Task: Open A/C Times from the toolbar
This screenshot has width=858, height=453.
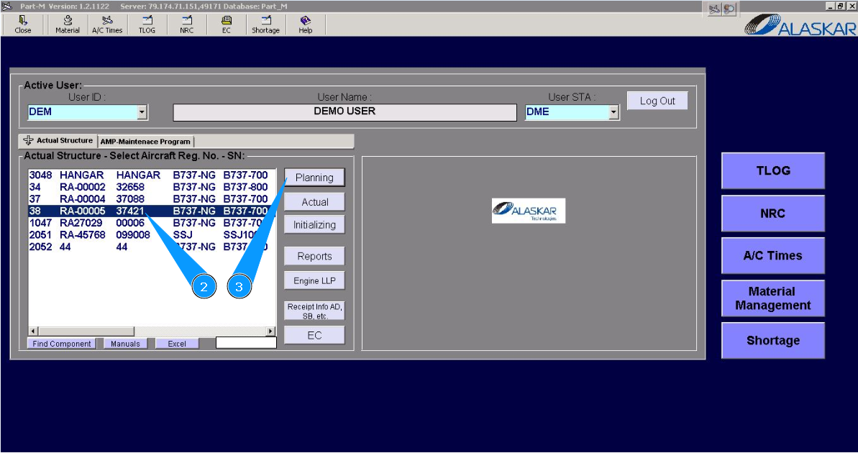Action: (107, 24)
